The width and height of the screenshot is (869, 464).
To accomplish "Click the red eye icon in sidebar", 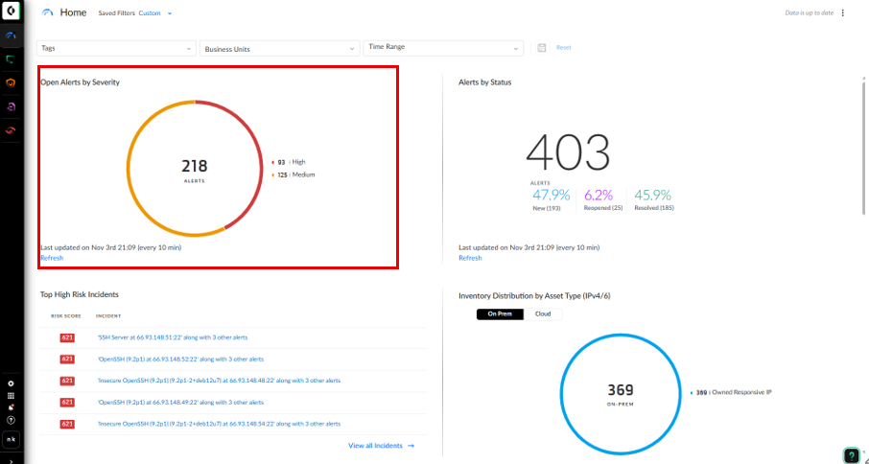I will point(11,129).
